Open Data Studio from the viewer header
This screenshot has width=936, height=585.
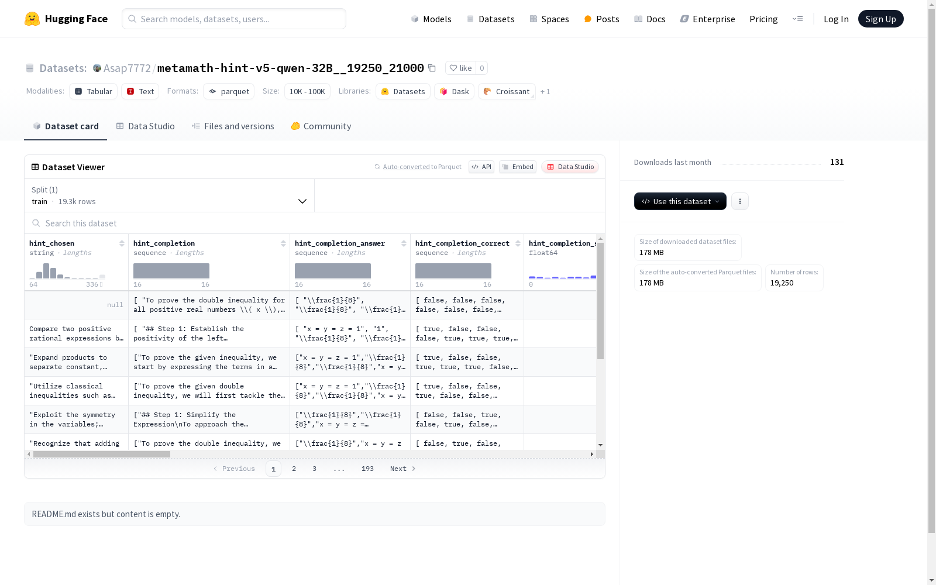point(570,167)
